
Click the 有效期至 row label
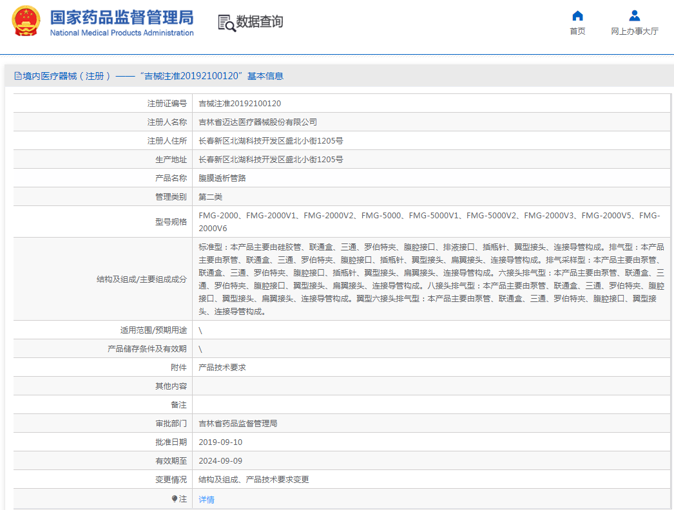(x=171, y=460)
